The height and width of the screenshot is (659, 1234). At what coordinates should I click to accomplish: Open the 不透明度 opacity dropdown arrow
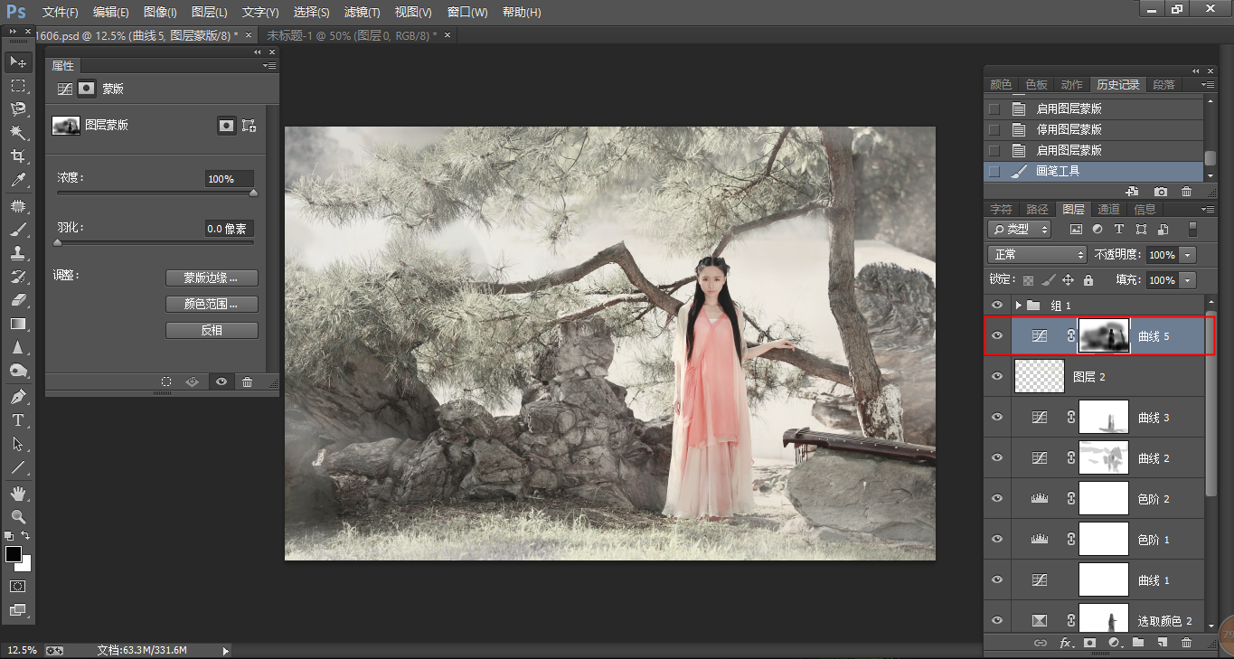pyautogui.click(x=1188, y=255)
